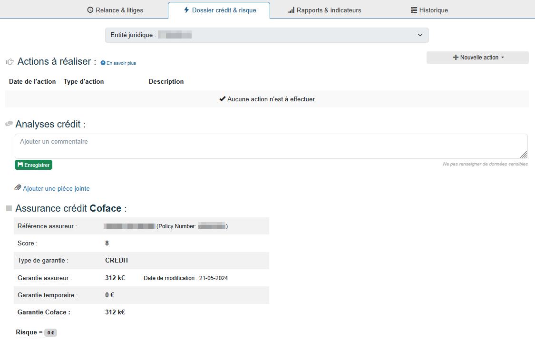Click the chevron arrow in the entity selector
Viewport: 535px width, 341px height.
point(420,35)
